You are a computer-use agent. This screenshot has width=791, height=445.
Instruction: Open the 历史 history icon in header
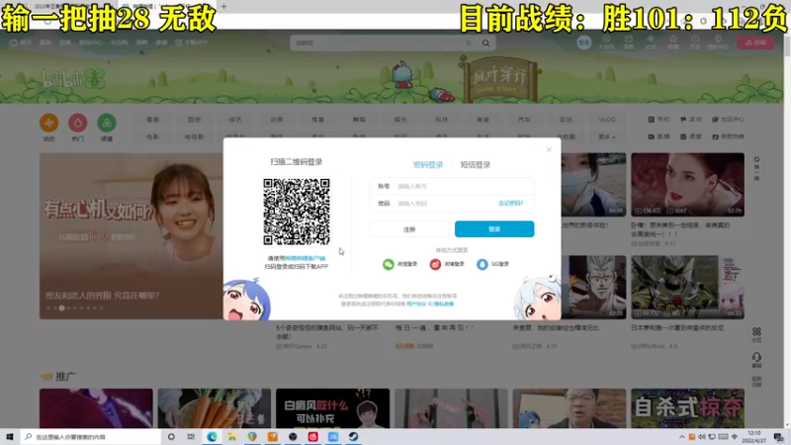point(695,42)
